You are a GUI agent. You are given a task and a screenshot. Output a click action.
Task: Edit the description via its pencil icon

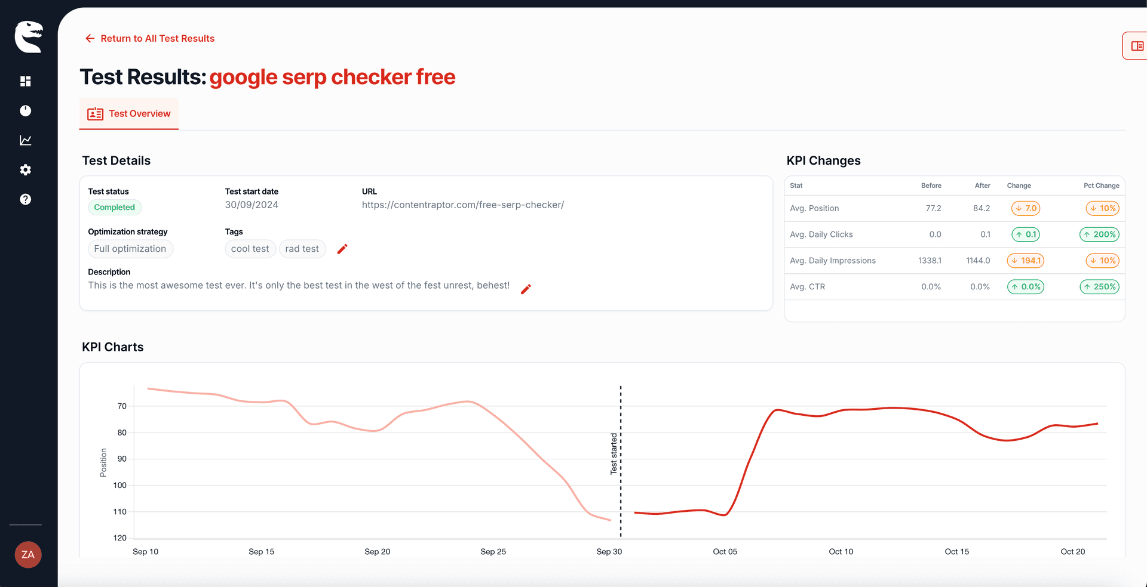coord(526,289)
